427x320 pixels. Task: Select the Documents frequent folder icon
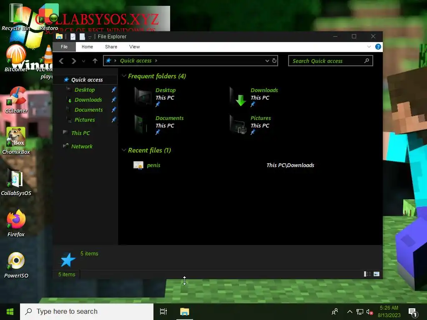142,124
